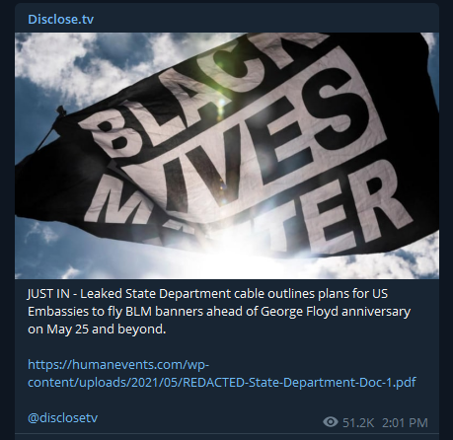Click the flagpole tip in the photo
Screen dimensions: 453x440
[61, 111]
